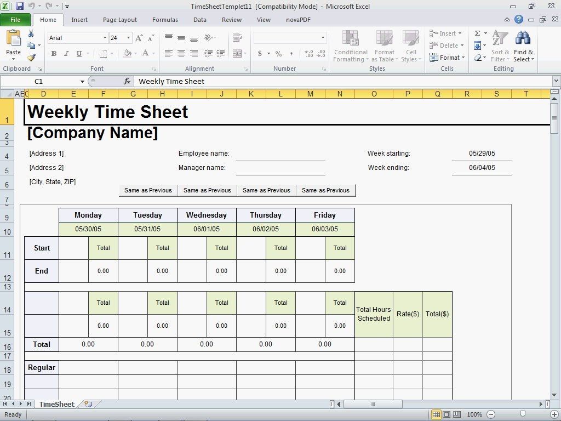Click the Save icon in Quick Access Toolbar
Viewport: 561px width, 421px height.
(x=20, y=5)
